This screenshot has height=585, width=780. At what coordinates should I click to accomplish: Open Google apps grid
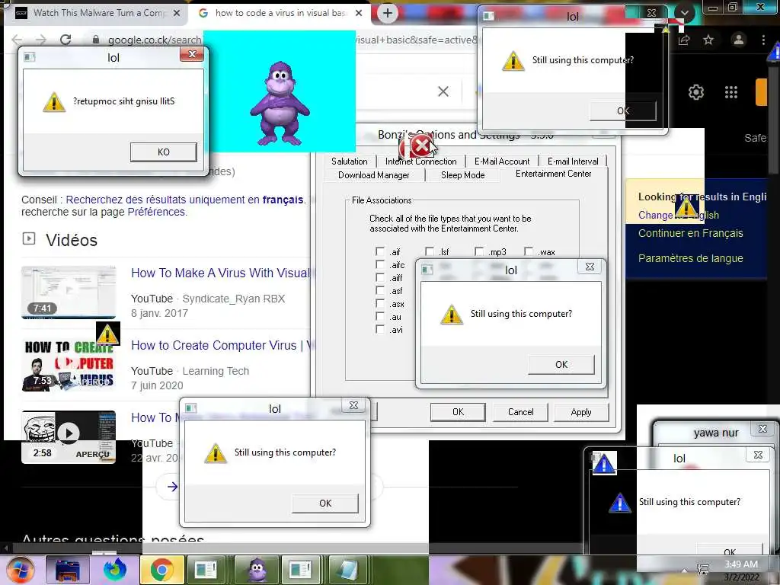(730, 92)
